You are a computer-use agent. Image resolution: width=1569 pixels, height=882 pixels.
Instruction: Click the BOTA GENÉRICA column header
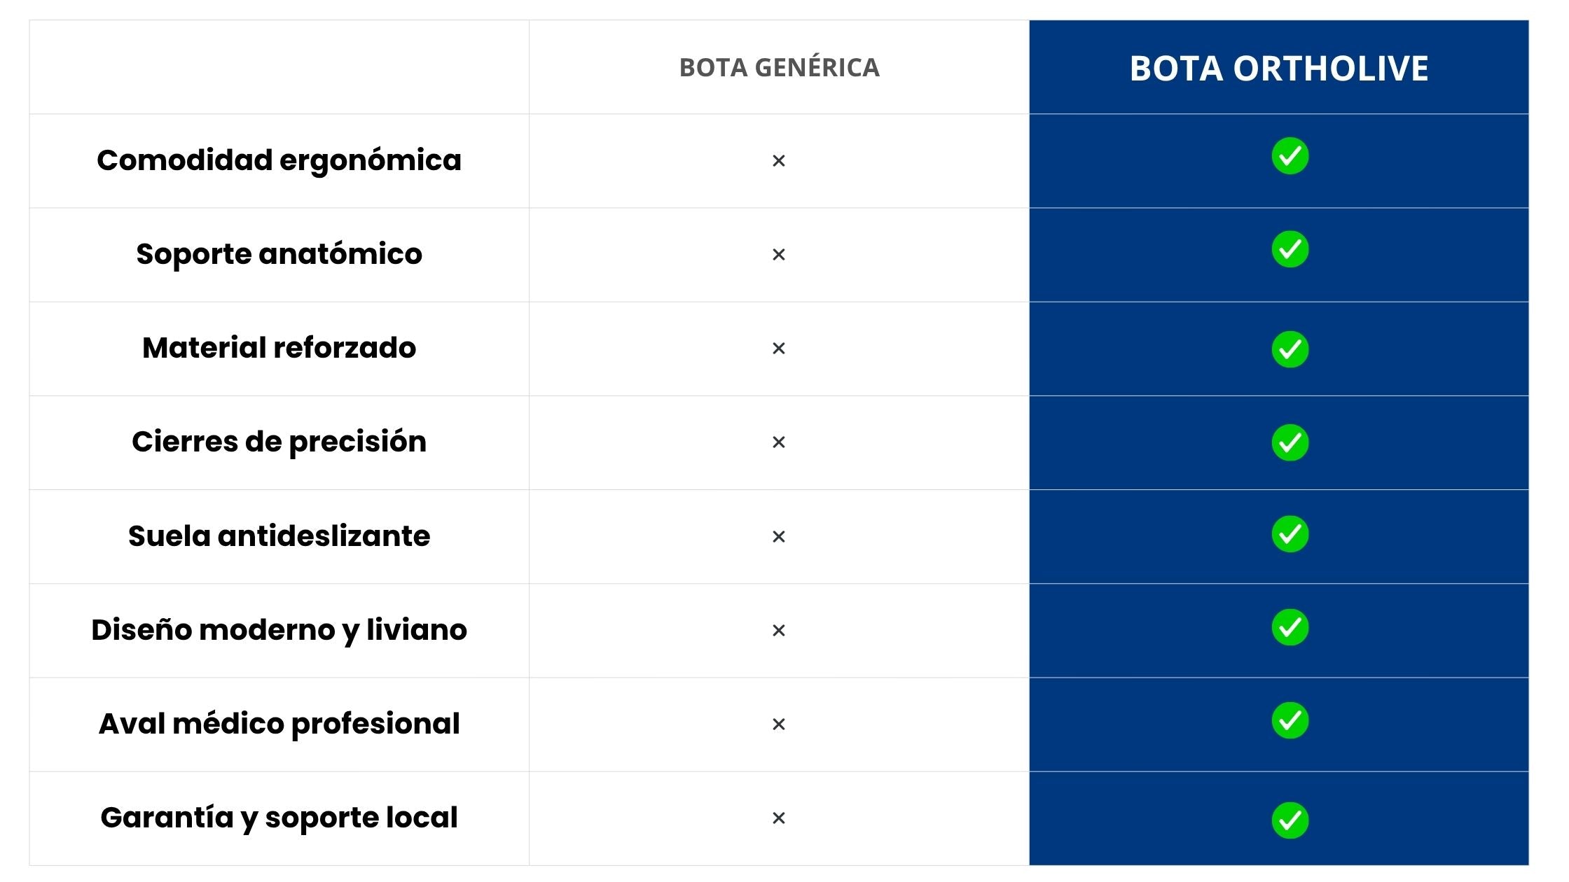(779, 68)
